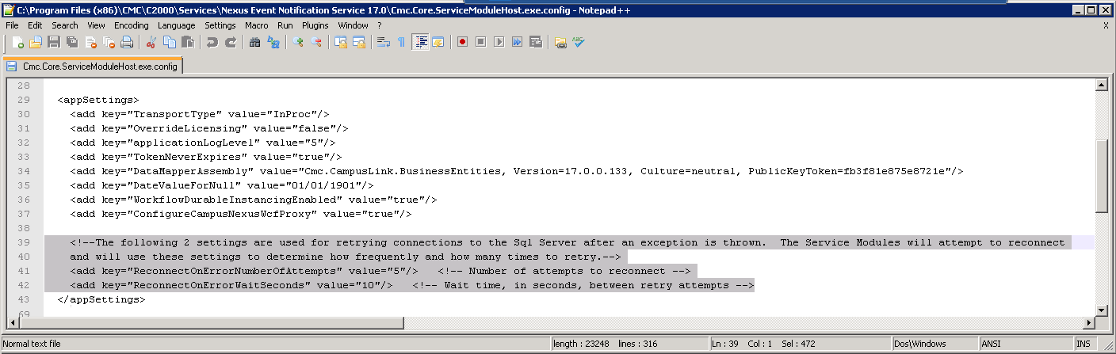Click the line number 34 in margin

click(x=23, y=171)
